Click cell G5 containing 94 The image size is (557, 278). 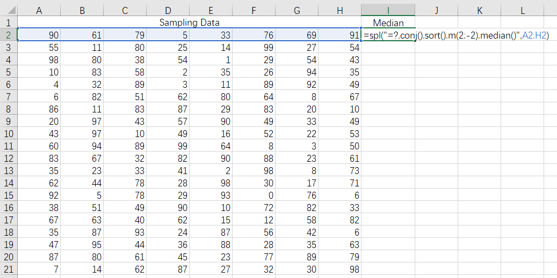[296, 72]
